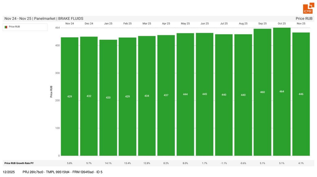The width and height of the screenshot is (317, 177).
Task: Click the Mar 25 column header
Action: [x=147, y=23]
